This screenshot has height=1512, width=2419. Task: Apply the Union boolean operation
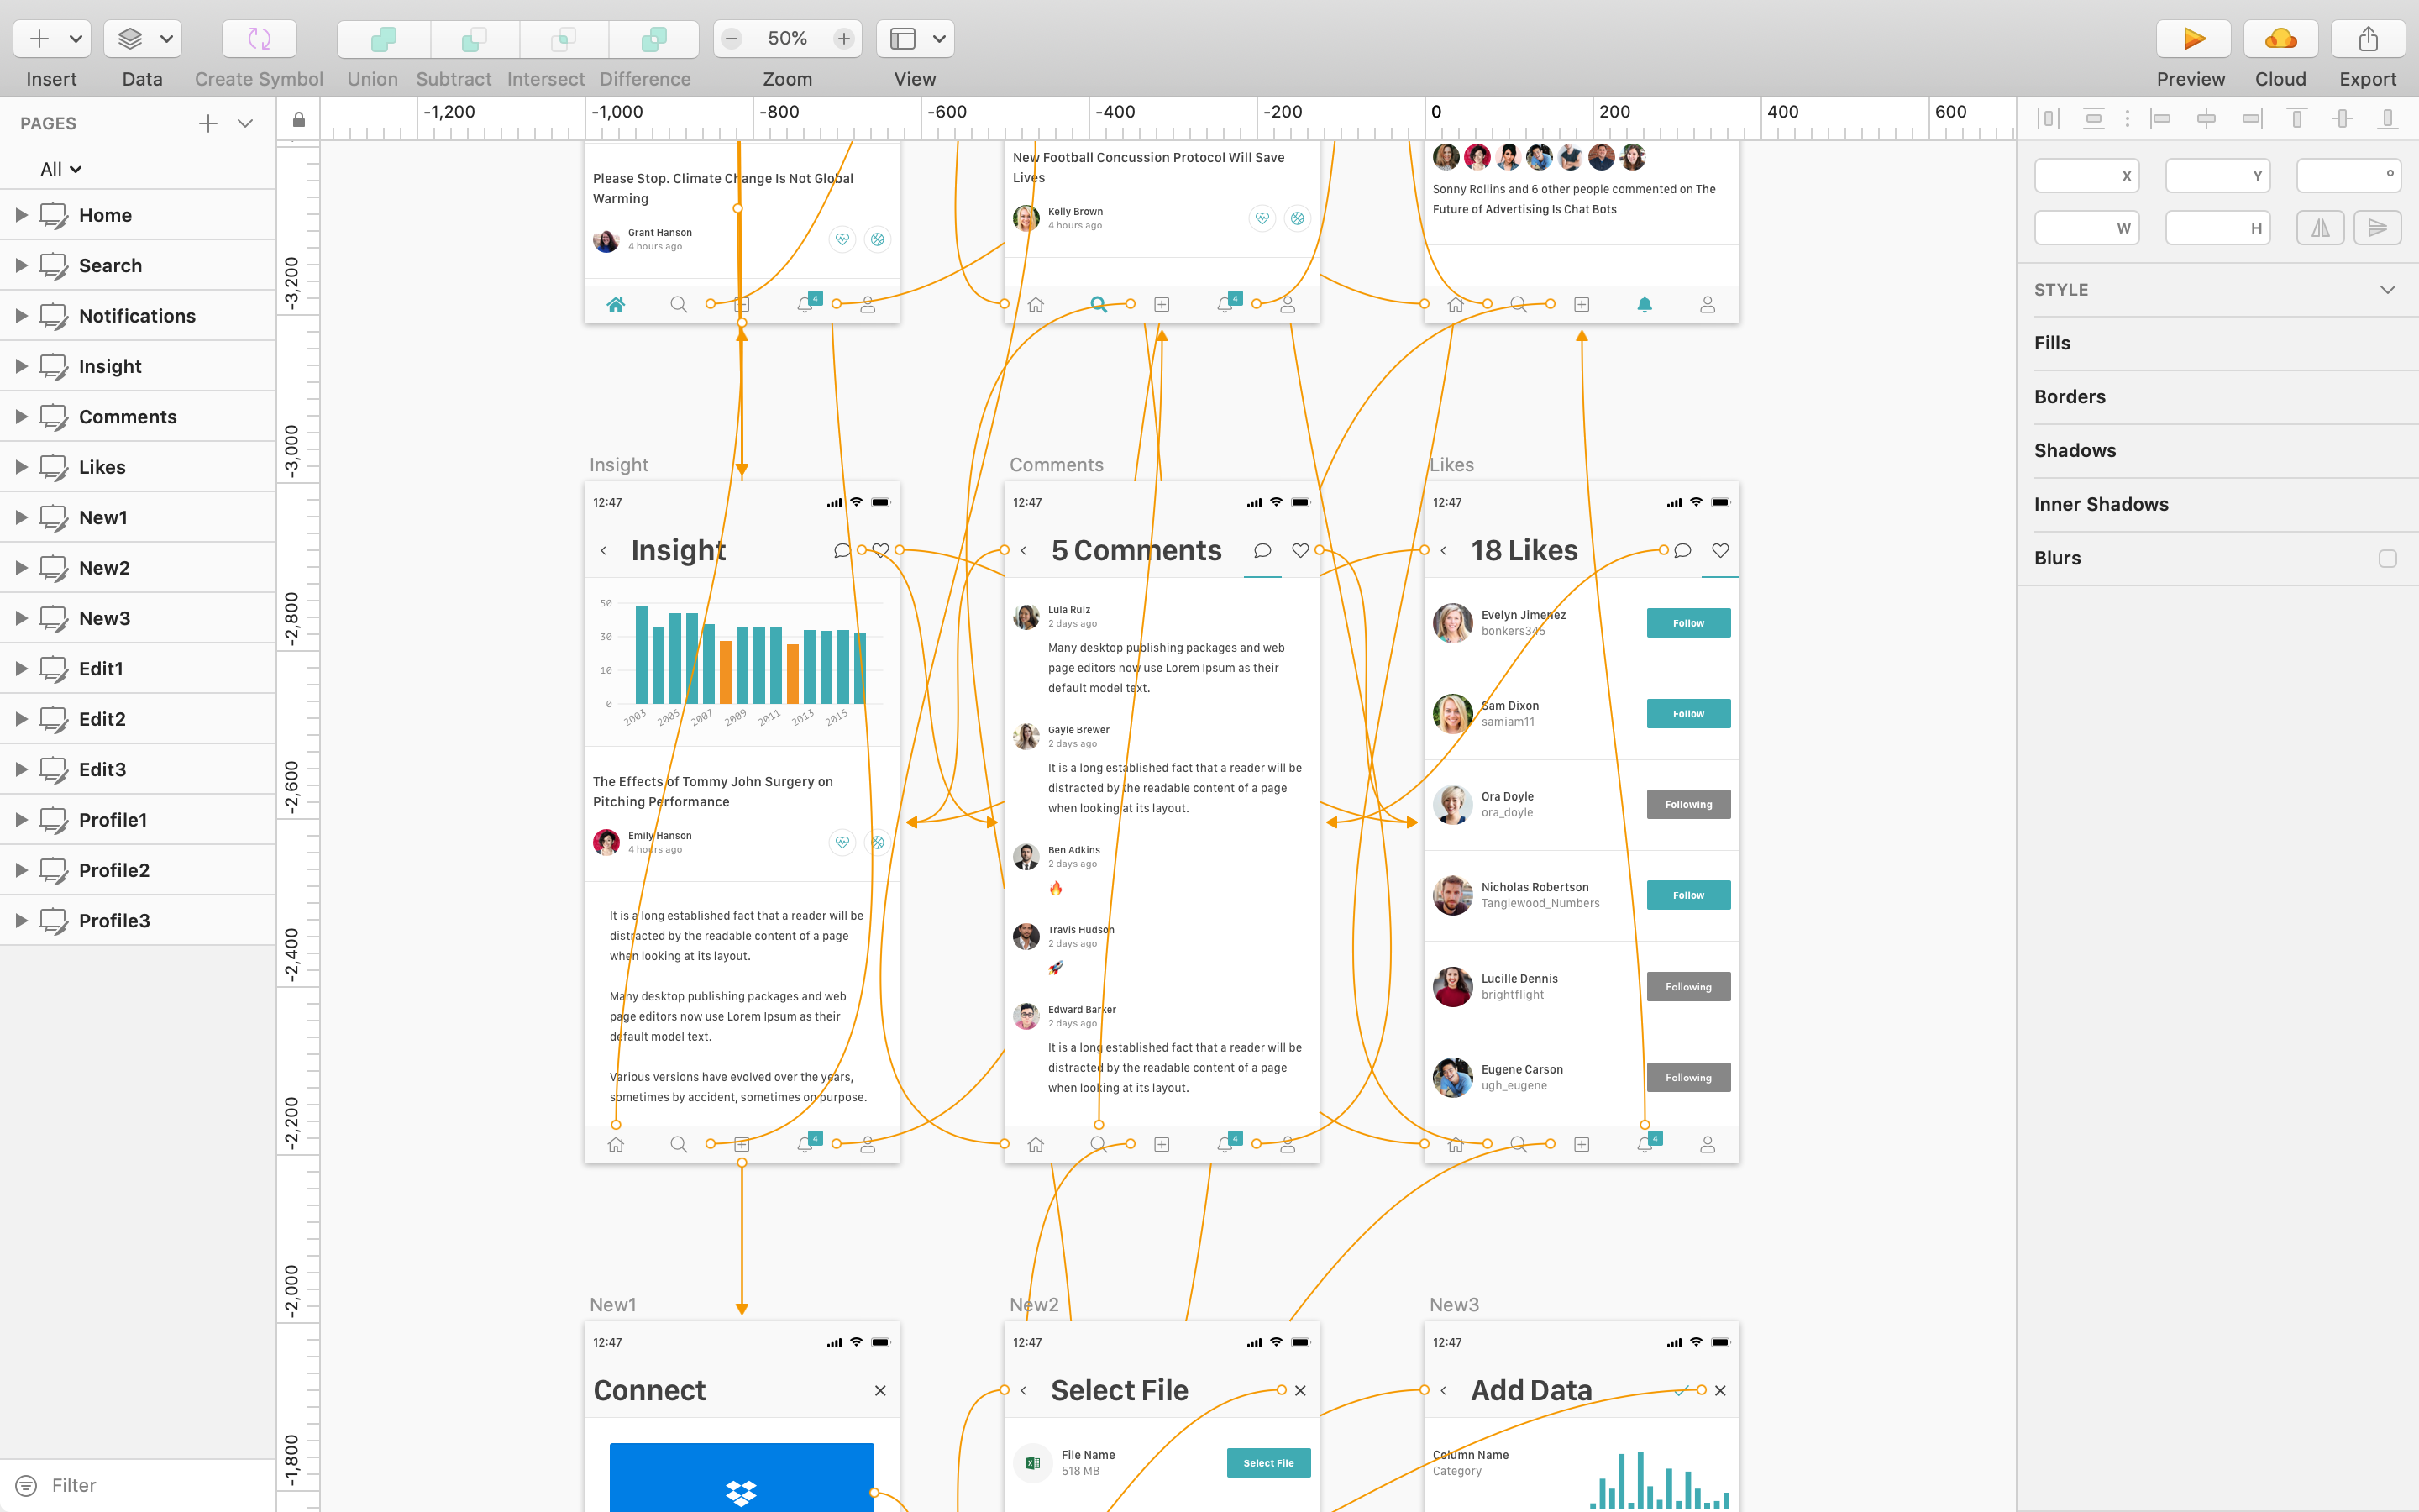(384, 39)
